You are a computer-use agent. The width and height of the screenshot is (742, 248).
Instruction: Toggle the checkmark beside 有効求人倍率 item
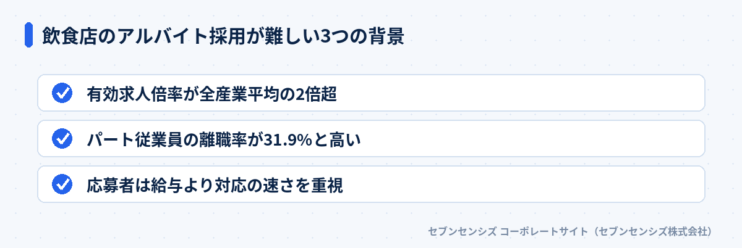pos(62,93)
